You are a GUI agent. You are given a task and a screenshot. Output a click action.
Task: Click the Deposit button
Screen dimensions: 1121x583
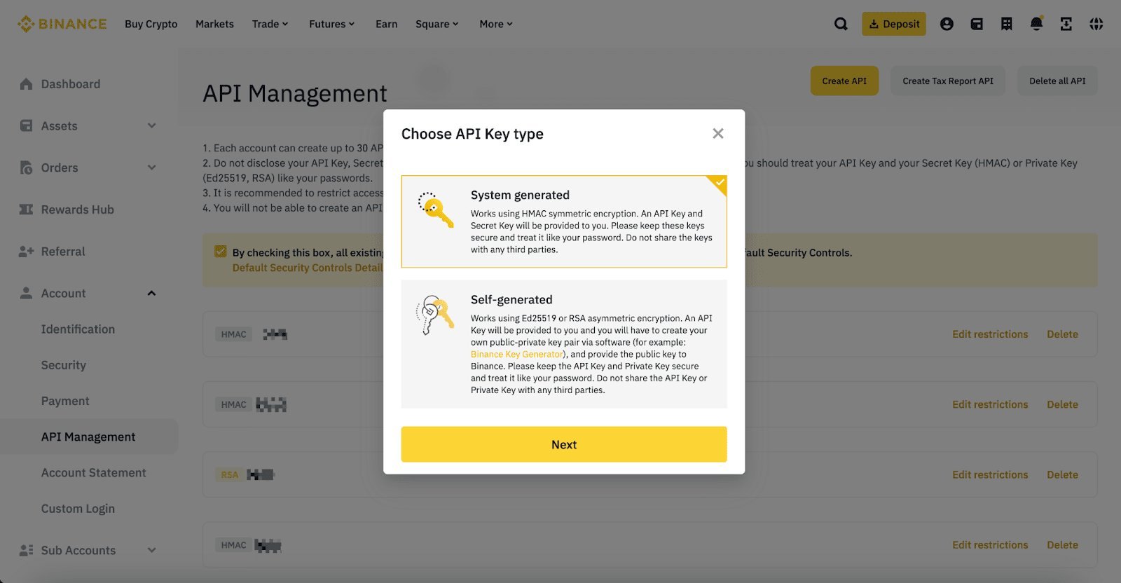[894, 24]
